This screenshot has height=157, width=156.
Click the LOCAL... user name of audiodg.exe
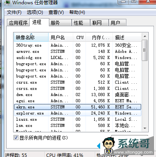(x=59, y=57)
